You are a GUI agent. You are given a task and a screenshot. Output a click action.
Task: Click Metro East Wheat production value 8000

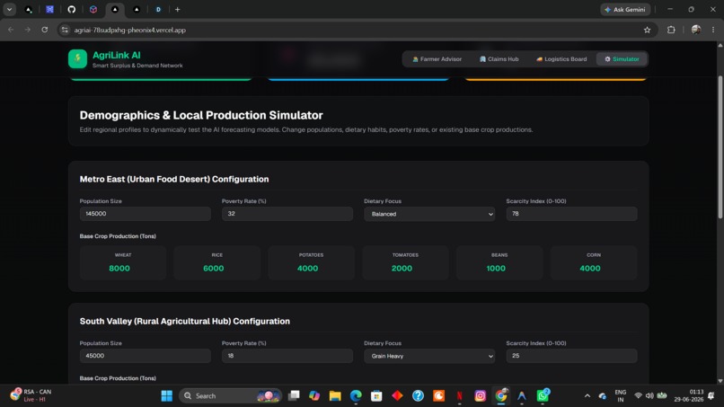(x=119, y=269)
